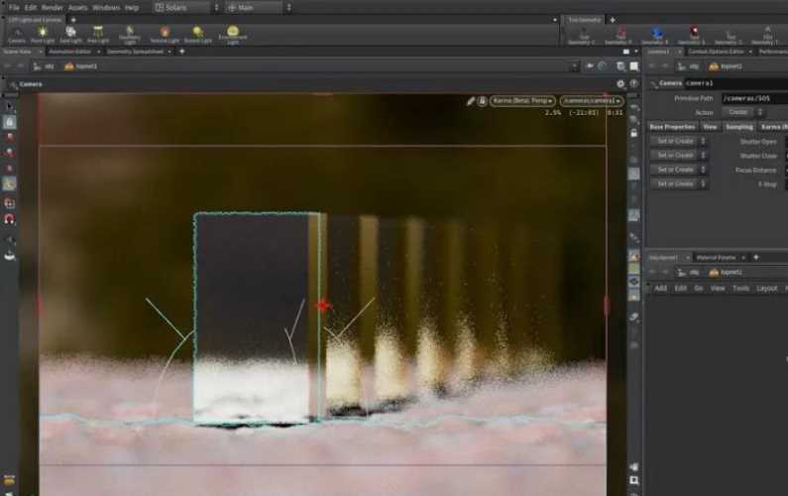Switch to the Material Palette tab

[x=716, y=258]
